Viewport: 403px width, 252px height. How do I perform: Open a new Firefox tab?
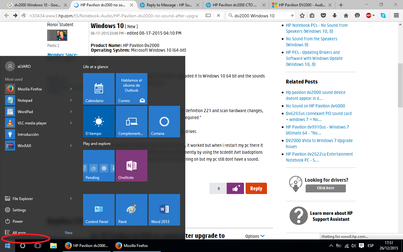coord(341,5)
